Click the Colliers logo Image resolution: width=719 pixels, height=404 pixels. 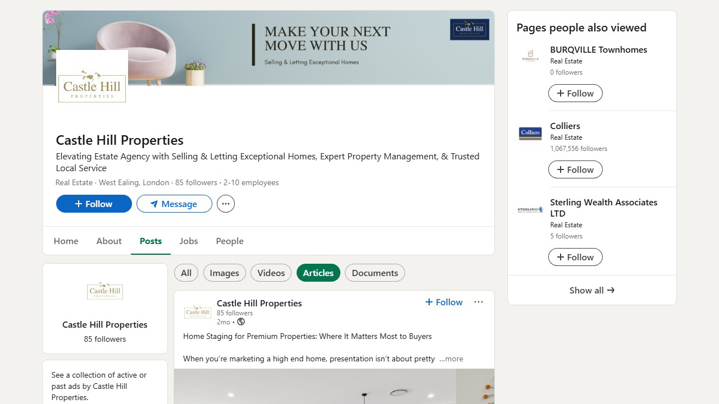click(530, 133)
